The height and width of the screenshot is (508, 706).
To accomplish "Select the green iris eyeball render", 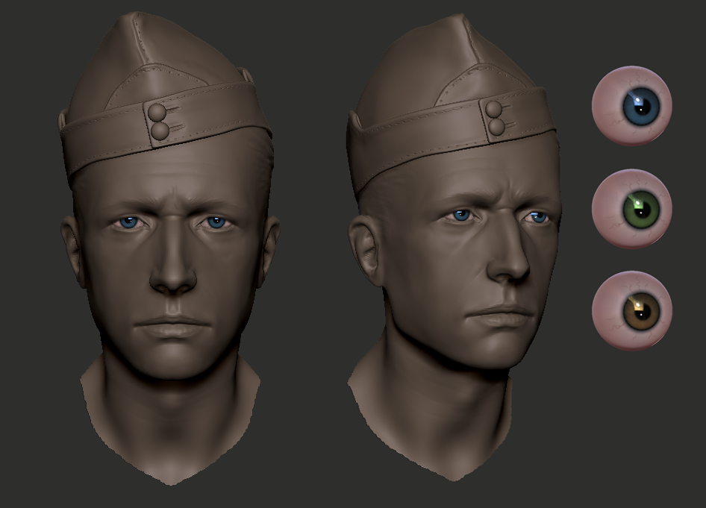I will (631, 209).
